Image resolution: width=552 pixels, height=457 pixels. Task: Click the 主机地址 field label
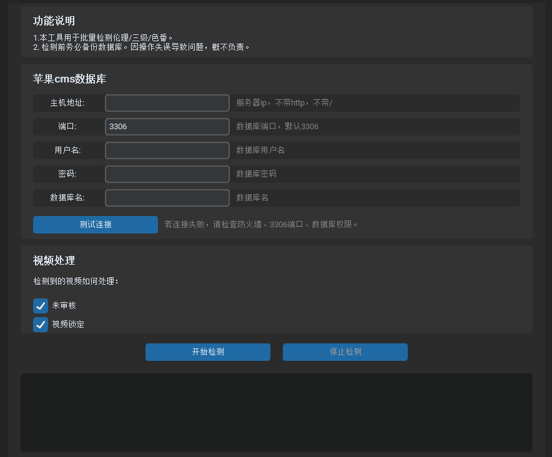tap(67, 103)
